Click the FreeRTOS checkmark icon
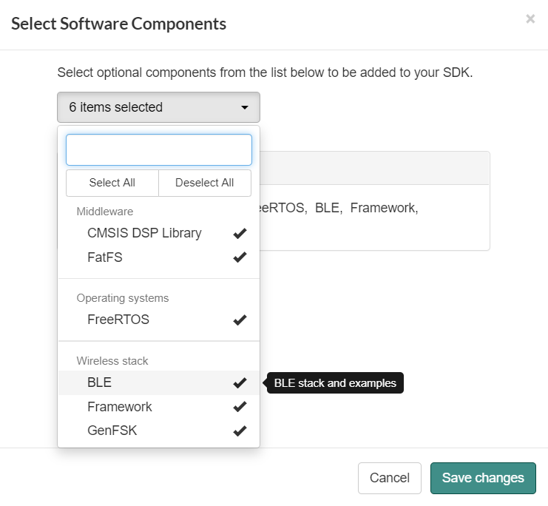 point(240,320)
